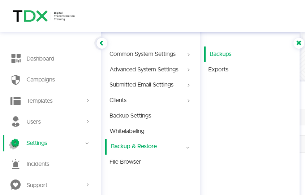Click the Users person icon

coord(16,122)
